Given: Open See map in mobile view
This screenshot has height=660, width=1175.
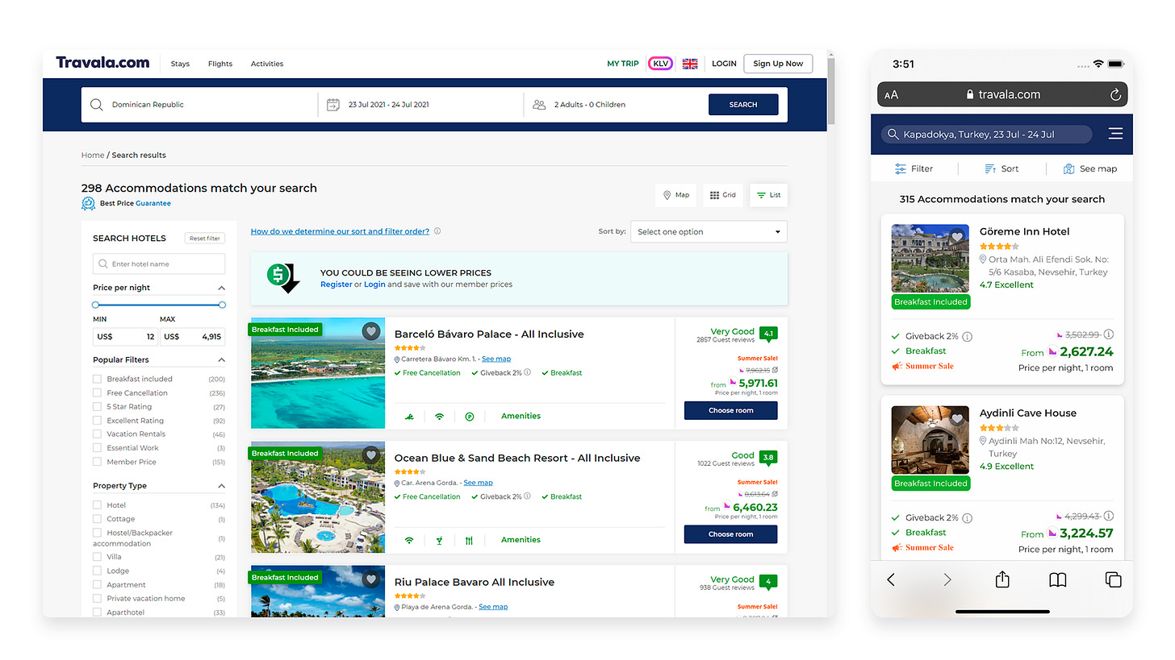Looking at the screenshot, I should coord(1089,169).
